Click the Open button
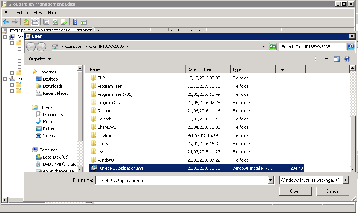This screenshot has height=213, width=358. [x=295, y=191]
